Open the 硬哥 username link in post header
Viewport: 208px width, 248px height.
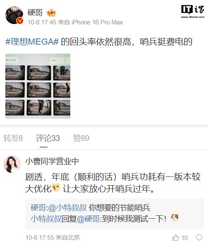click(35, 12)
